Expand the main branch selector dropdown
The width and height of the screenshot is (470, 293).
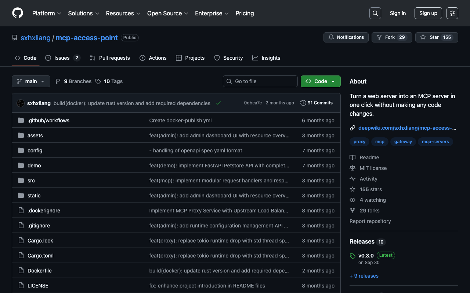click(x=31, y=81)
